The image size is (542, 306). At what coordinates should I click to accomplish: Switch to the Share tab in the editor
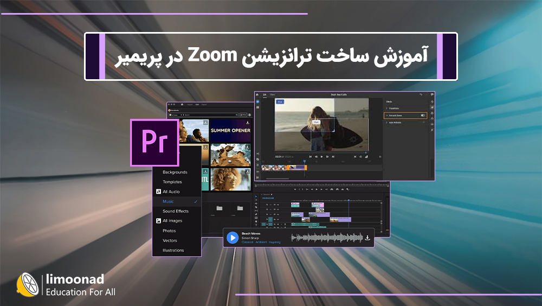273,94
